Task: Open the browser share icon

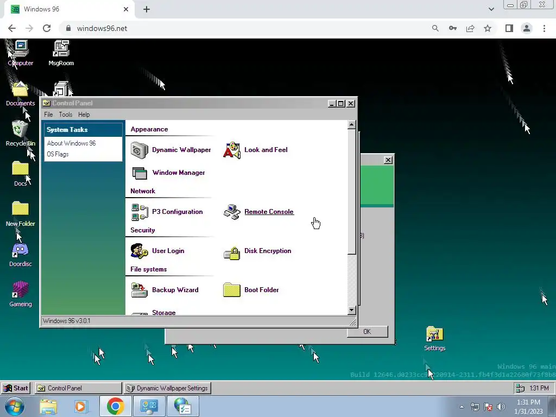Action: (470, 28)
